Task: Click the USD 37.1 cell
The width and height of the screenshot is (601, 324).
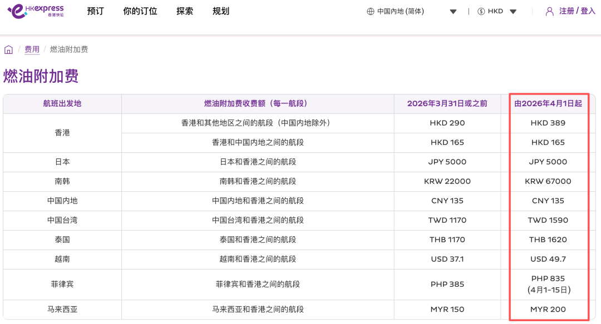Action: click(447, 260)
